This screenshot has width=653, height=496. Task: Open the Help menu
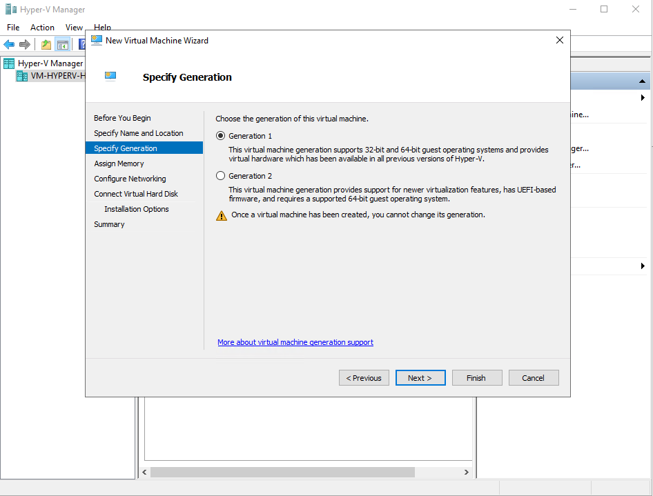[102, 28]
